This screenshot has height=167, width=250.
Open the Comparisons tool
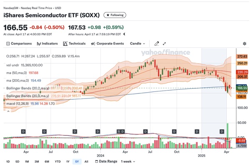pyautogui.click(x=19, y=43)
